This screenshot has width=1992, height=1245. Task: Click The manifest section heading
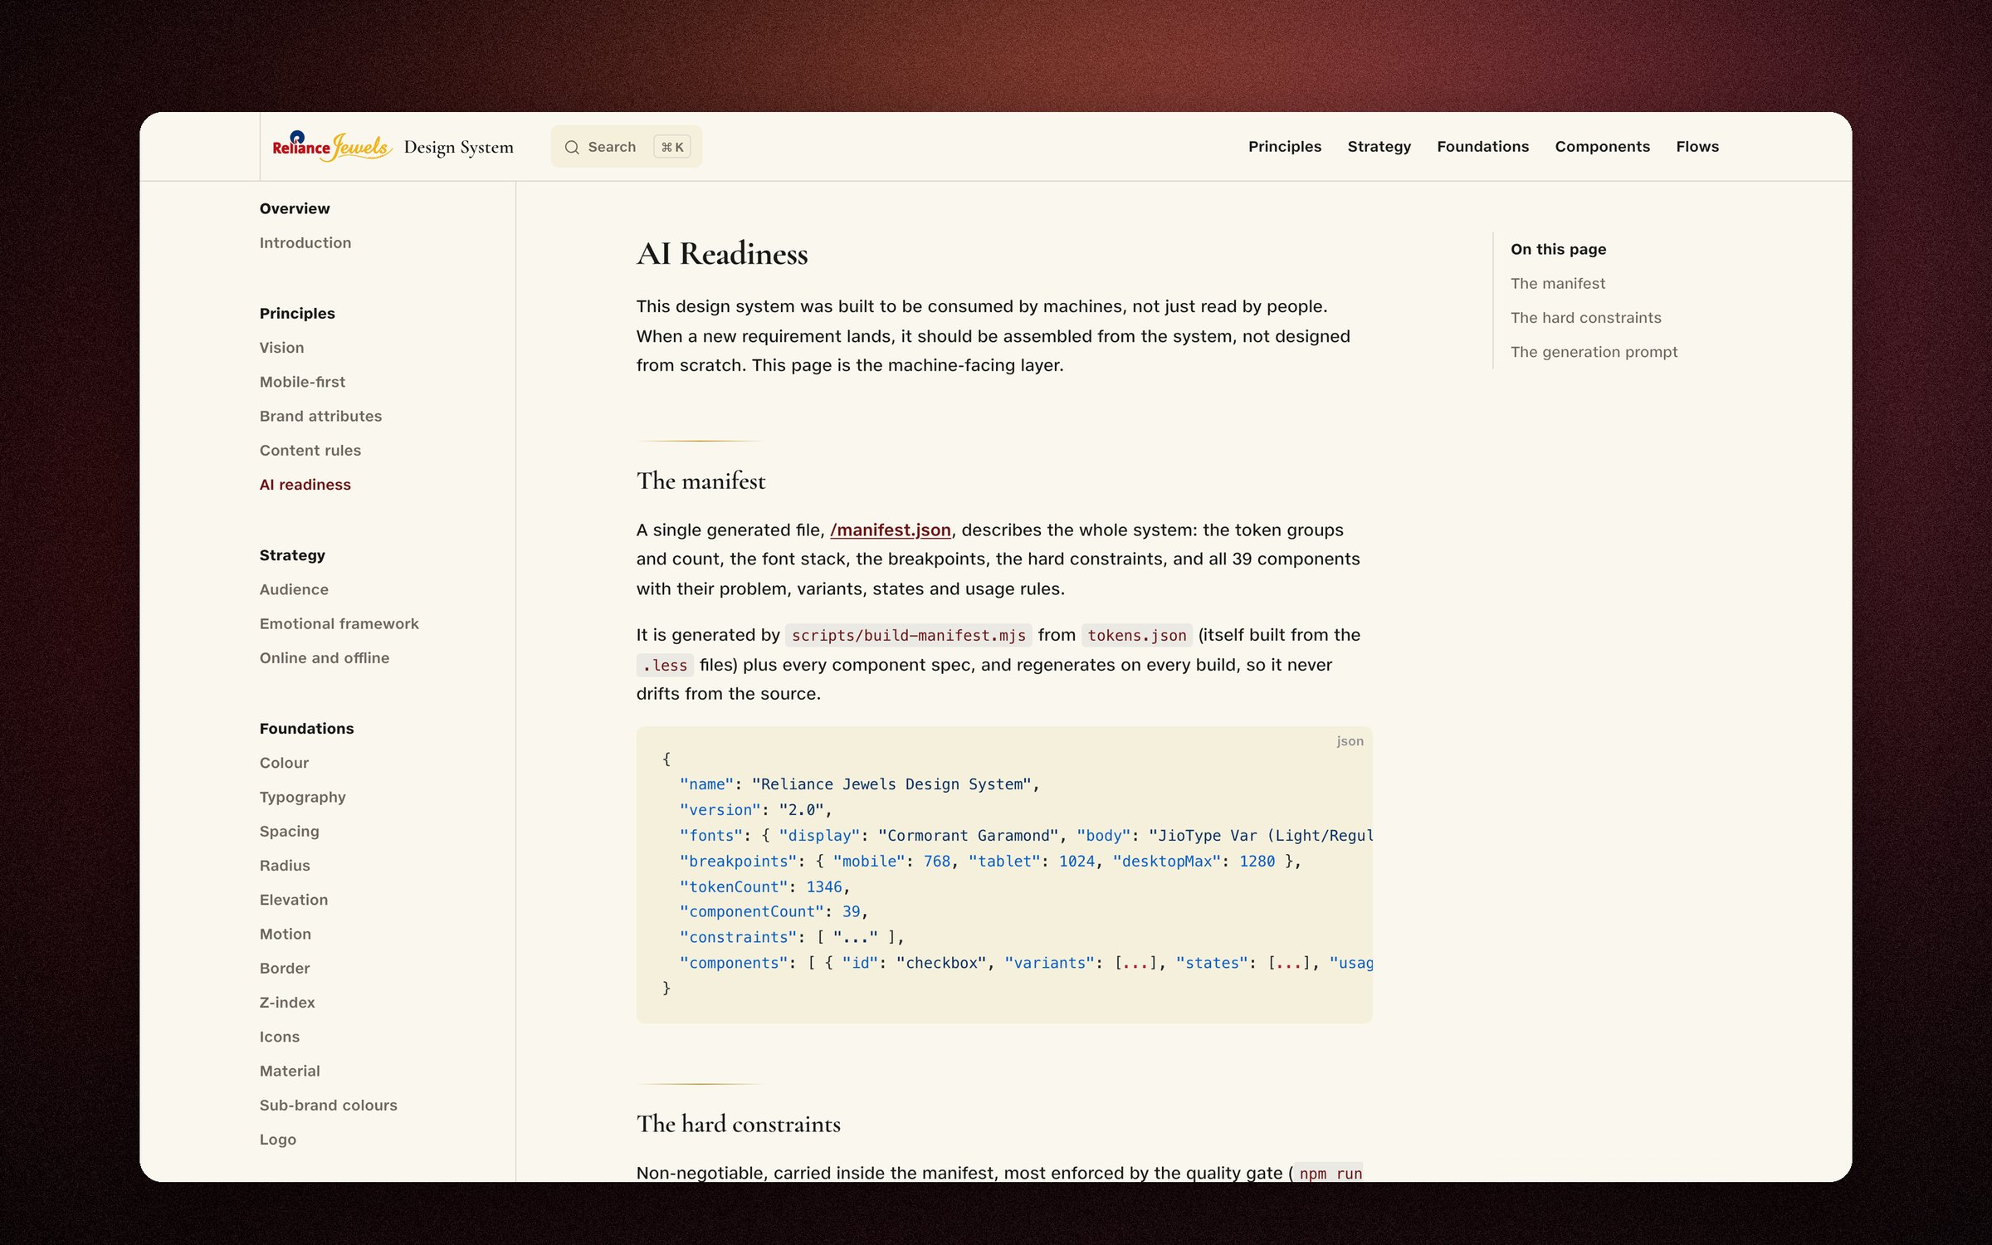coord(701,481)
